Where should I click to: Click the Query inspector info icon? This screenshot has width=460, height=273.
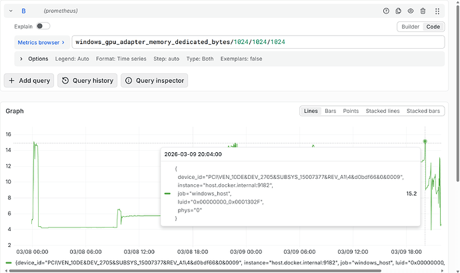(x=129, y=81)
